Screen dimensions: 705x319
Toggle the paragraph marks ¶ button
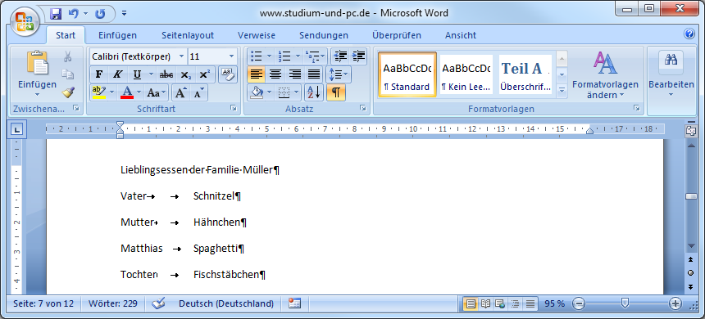[x=335, y=92]
